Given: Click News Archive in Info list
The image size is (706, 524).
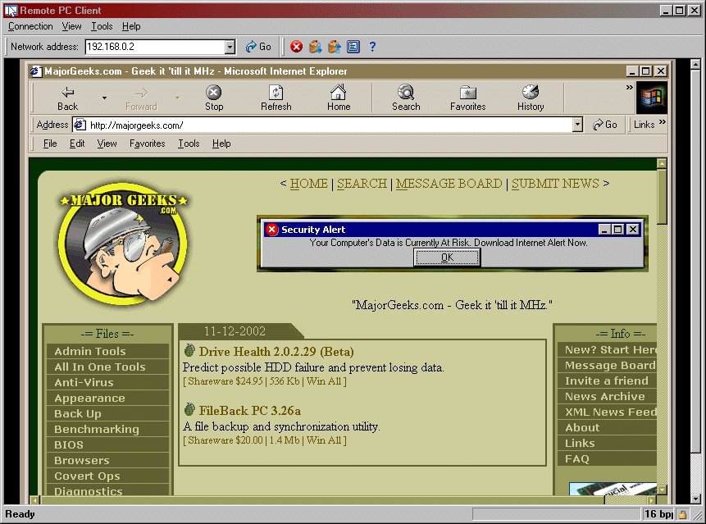Looking at the screenshot, I should pyautogui.click(x=607, y=397).
